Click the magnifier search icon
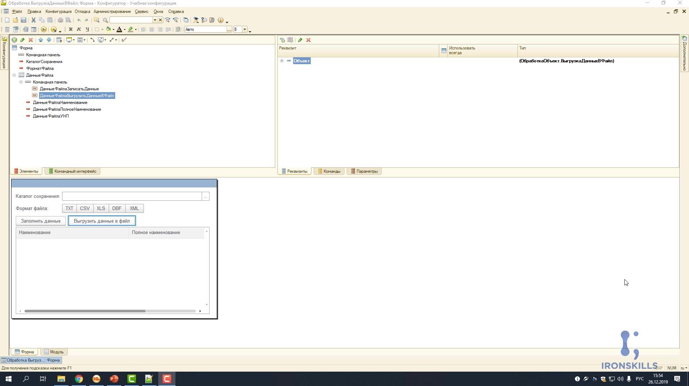The width and height of the screenshot is (689, 386). pos(106,20)
